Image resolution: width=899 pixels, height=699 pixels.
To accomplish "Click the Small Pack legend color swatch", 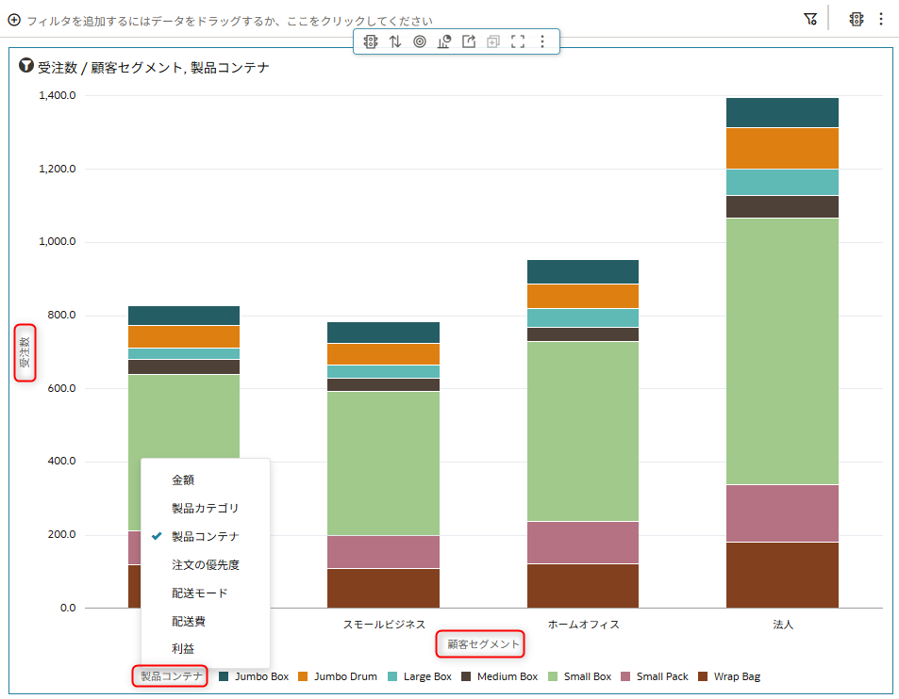I will (625, 676).
